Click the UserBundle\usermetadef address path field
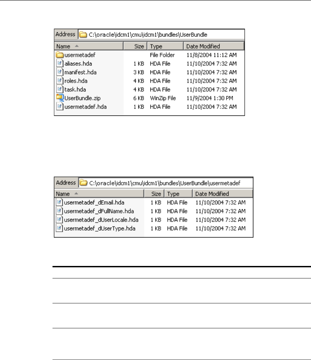 (166, 183)
